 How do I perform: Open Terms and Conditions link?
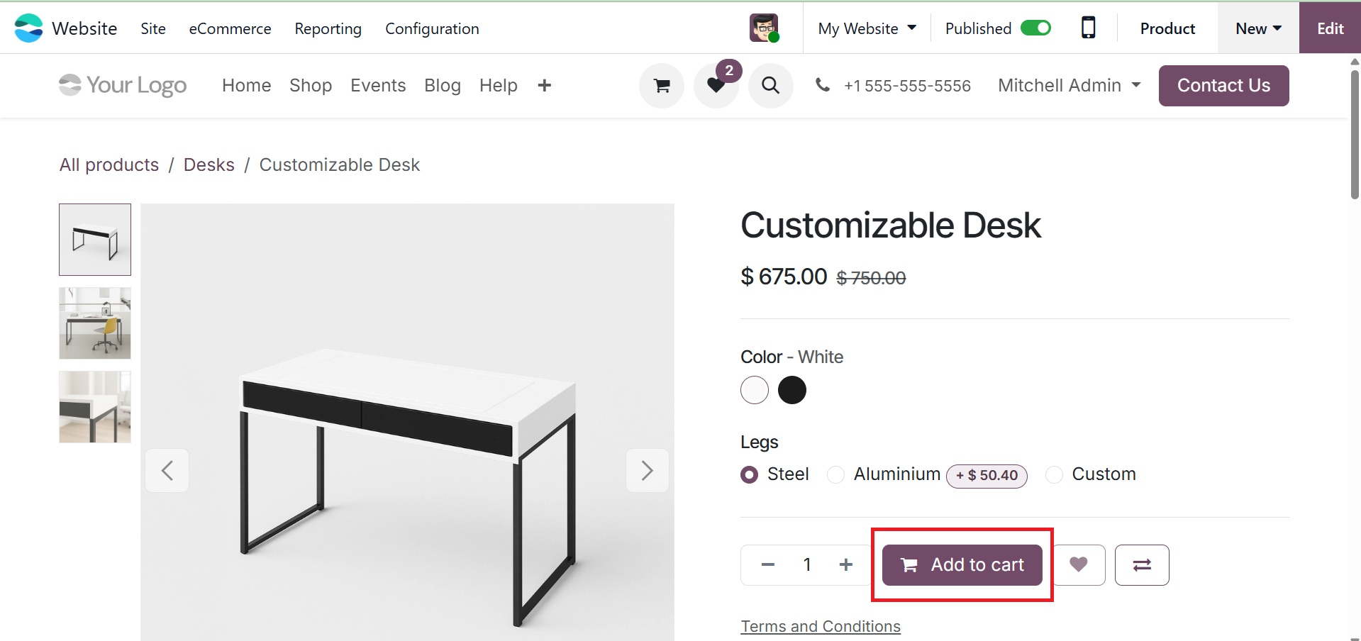tap(821, 626)
